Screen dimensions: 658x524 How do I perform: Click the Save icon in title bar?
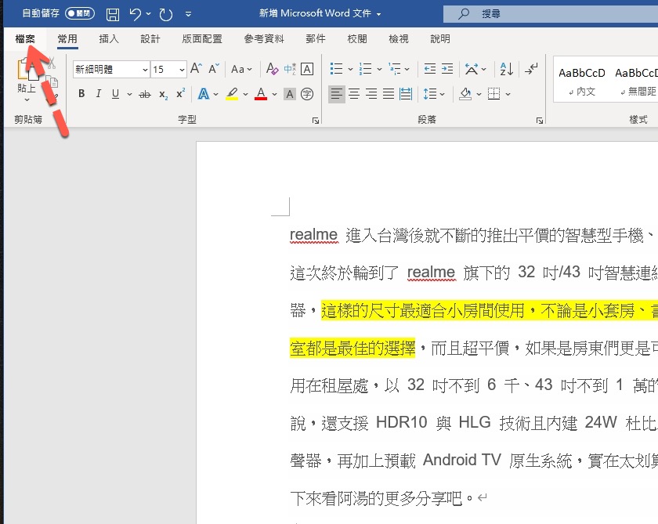point(113,14)
